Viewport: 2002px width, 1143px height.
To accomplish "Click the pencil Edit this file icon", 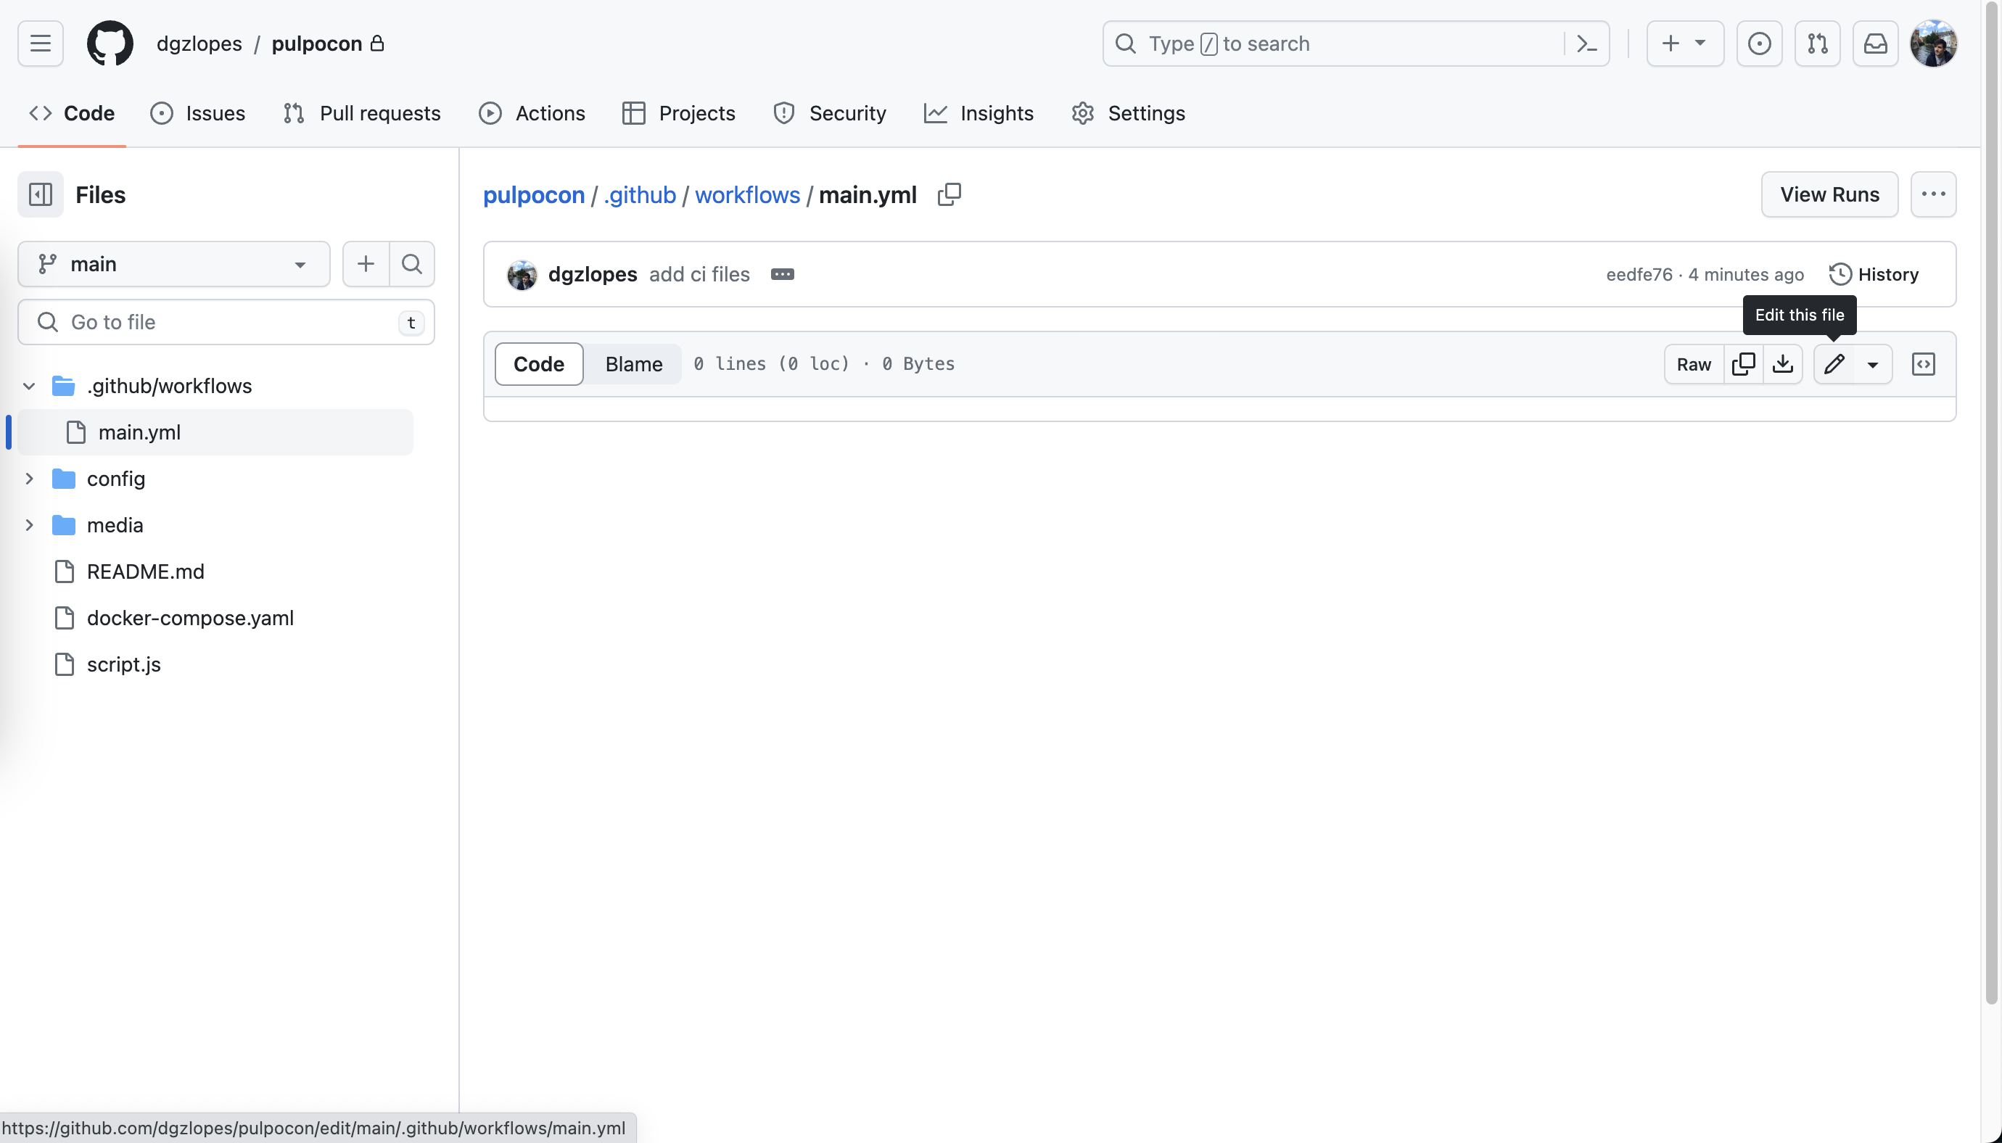I will (x=1833, y=364).
